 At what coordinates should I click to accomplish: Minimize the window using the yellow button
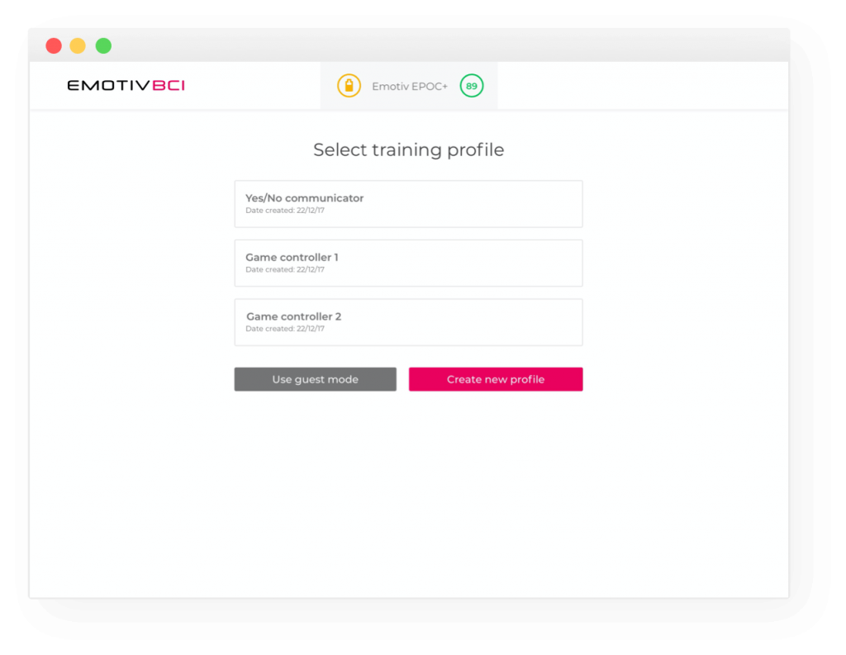pos(78,46)
